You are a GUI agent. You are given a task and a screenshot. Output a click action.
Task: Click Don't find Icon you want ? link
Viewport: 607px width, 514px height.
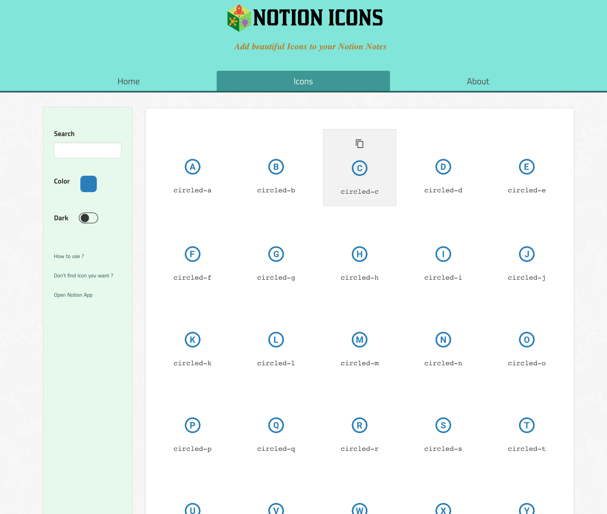click(x=83, y=276)
